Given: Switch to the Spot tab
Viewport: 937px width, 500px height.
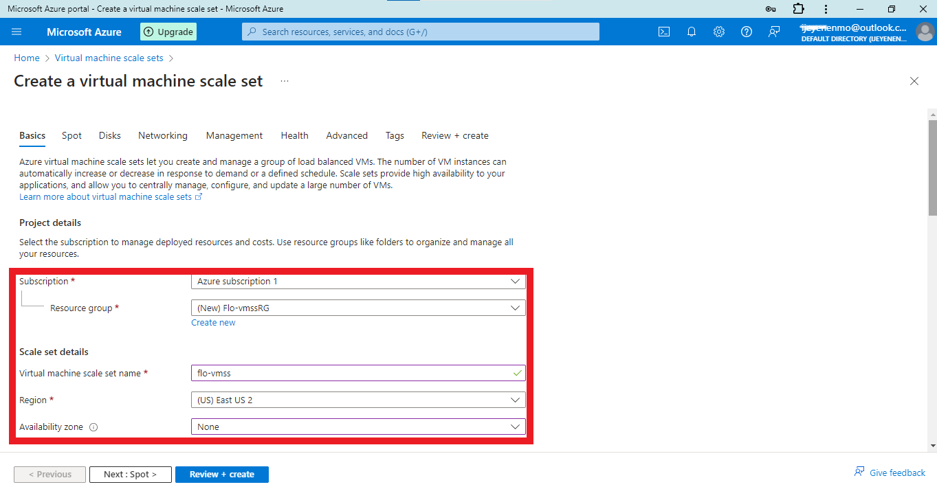Looking at the screenshot, I should click(x=71, y=135).
